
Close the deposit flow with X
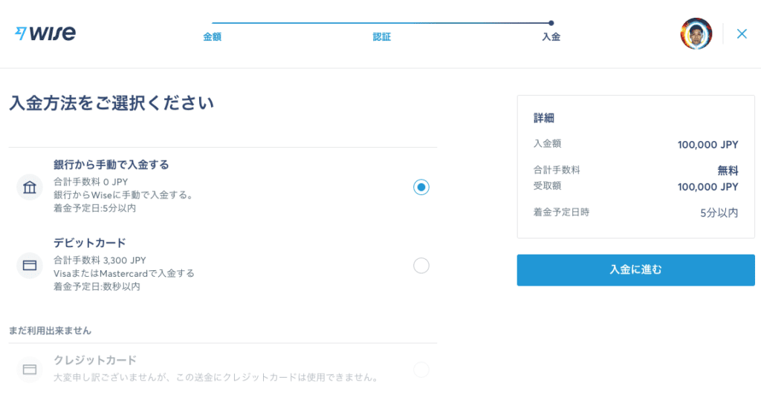tap(742, 34)
